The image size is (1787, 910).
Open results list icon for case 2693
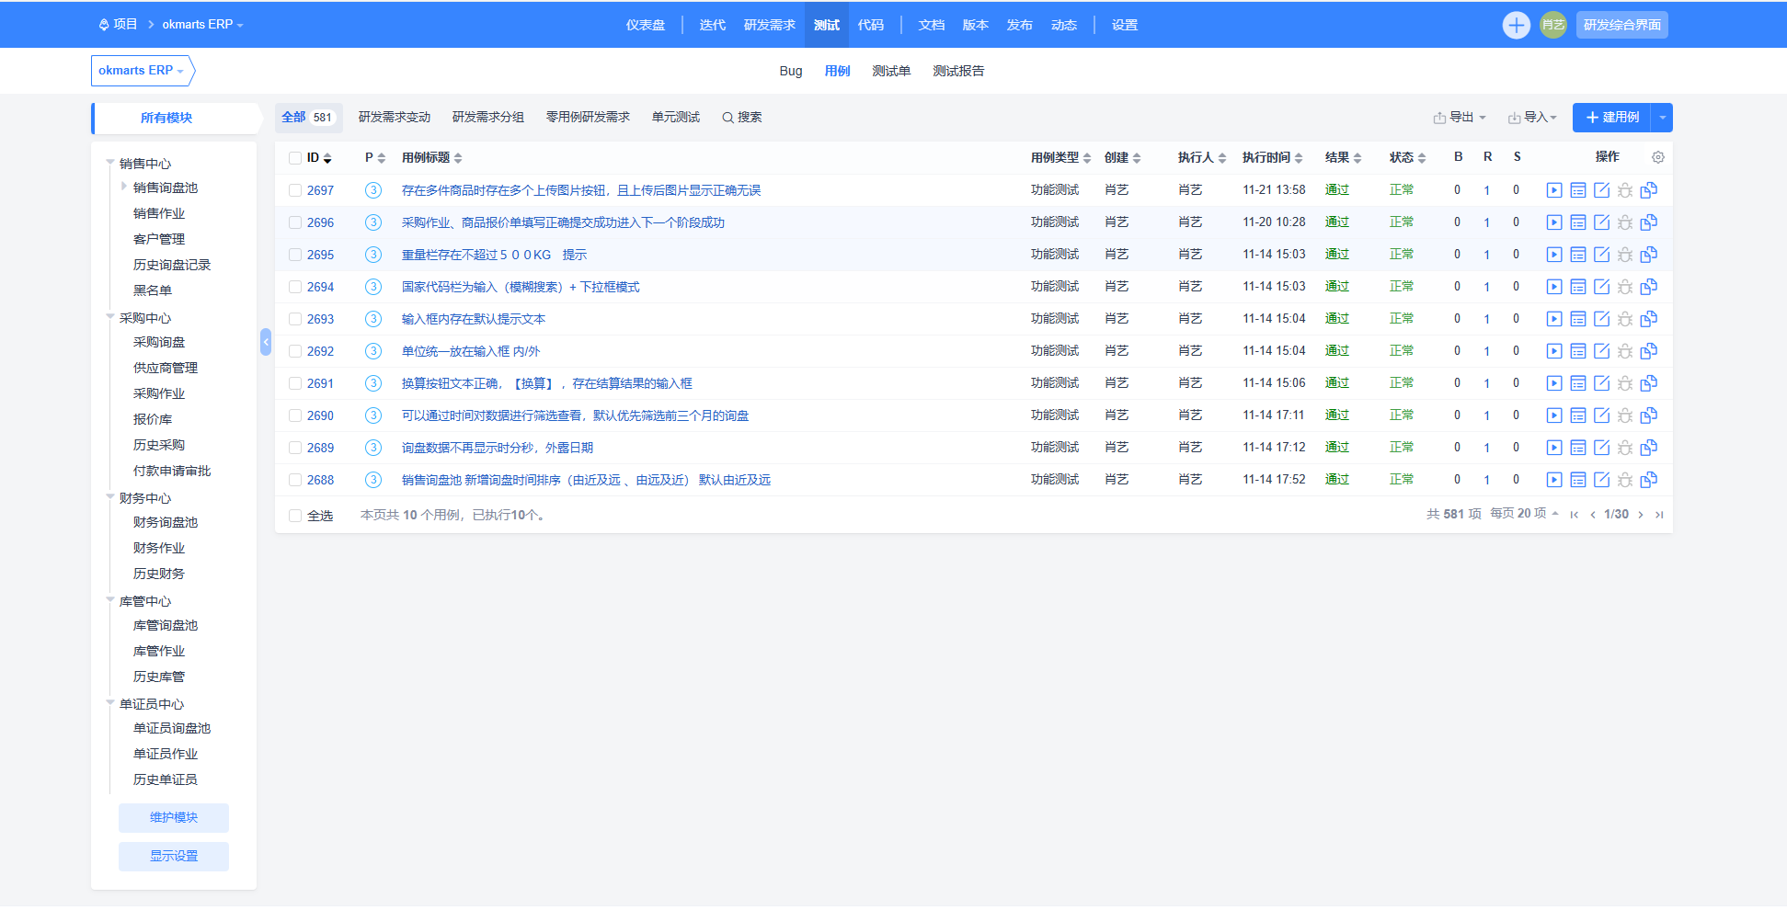(1578, 319)
